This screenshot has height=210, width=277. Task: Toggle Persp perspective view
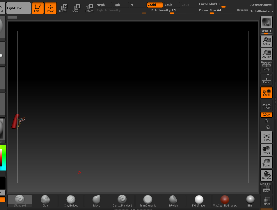tap(267, 67)
